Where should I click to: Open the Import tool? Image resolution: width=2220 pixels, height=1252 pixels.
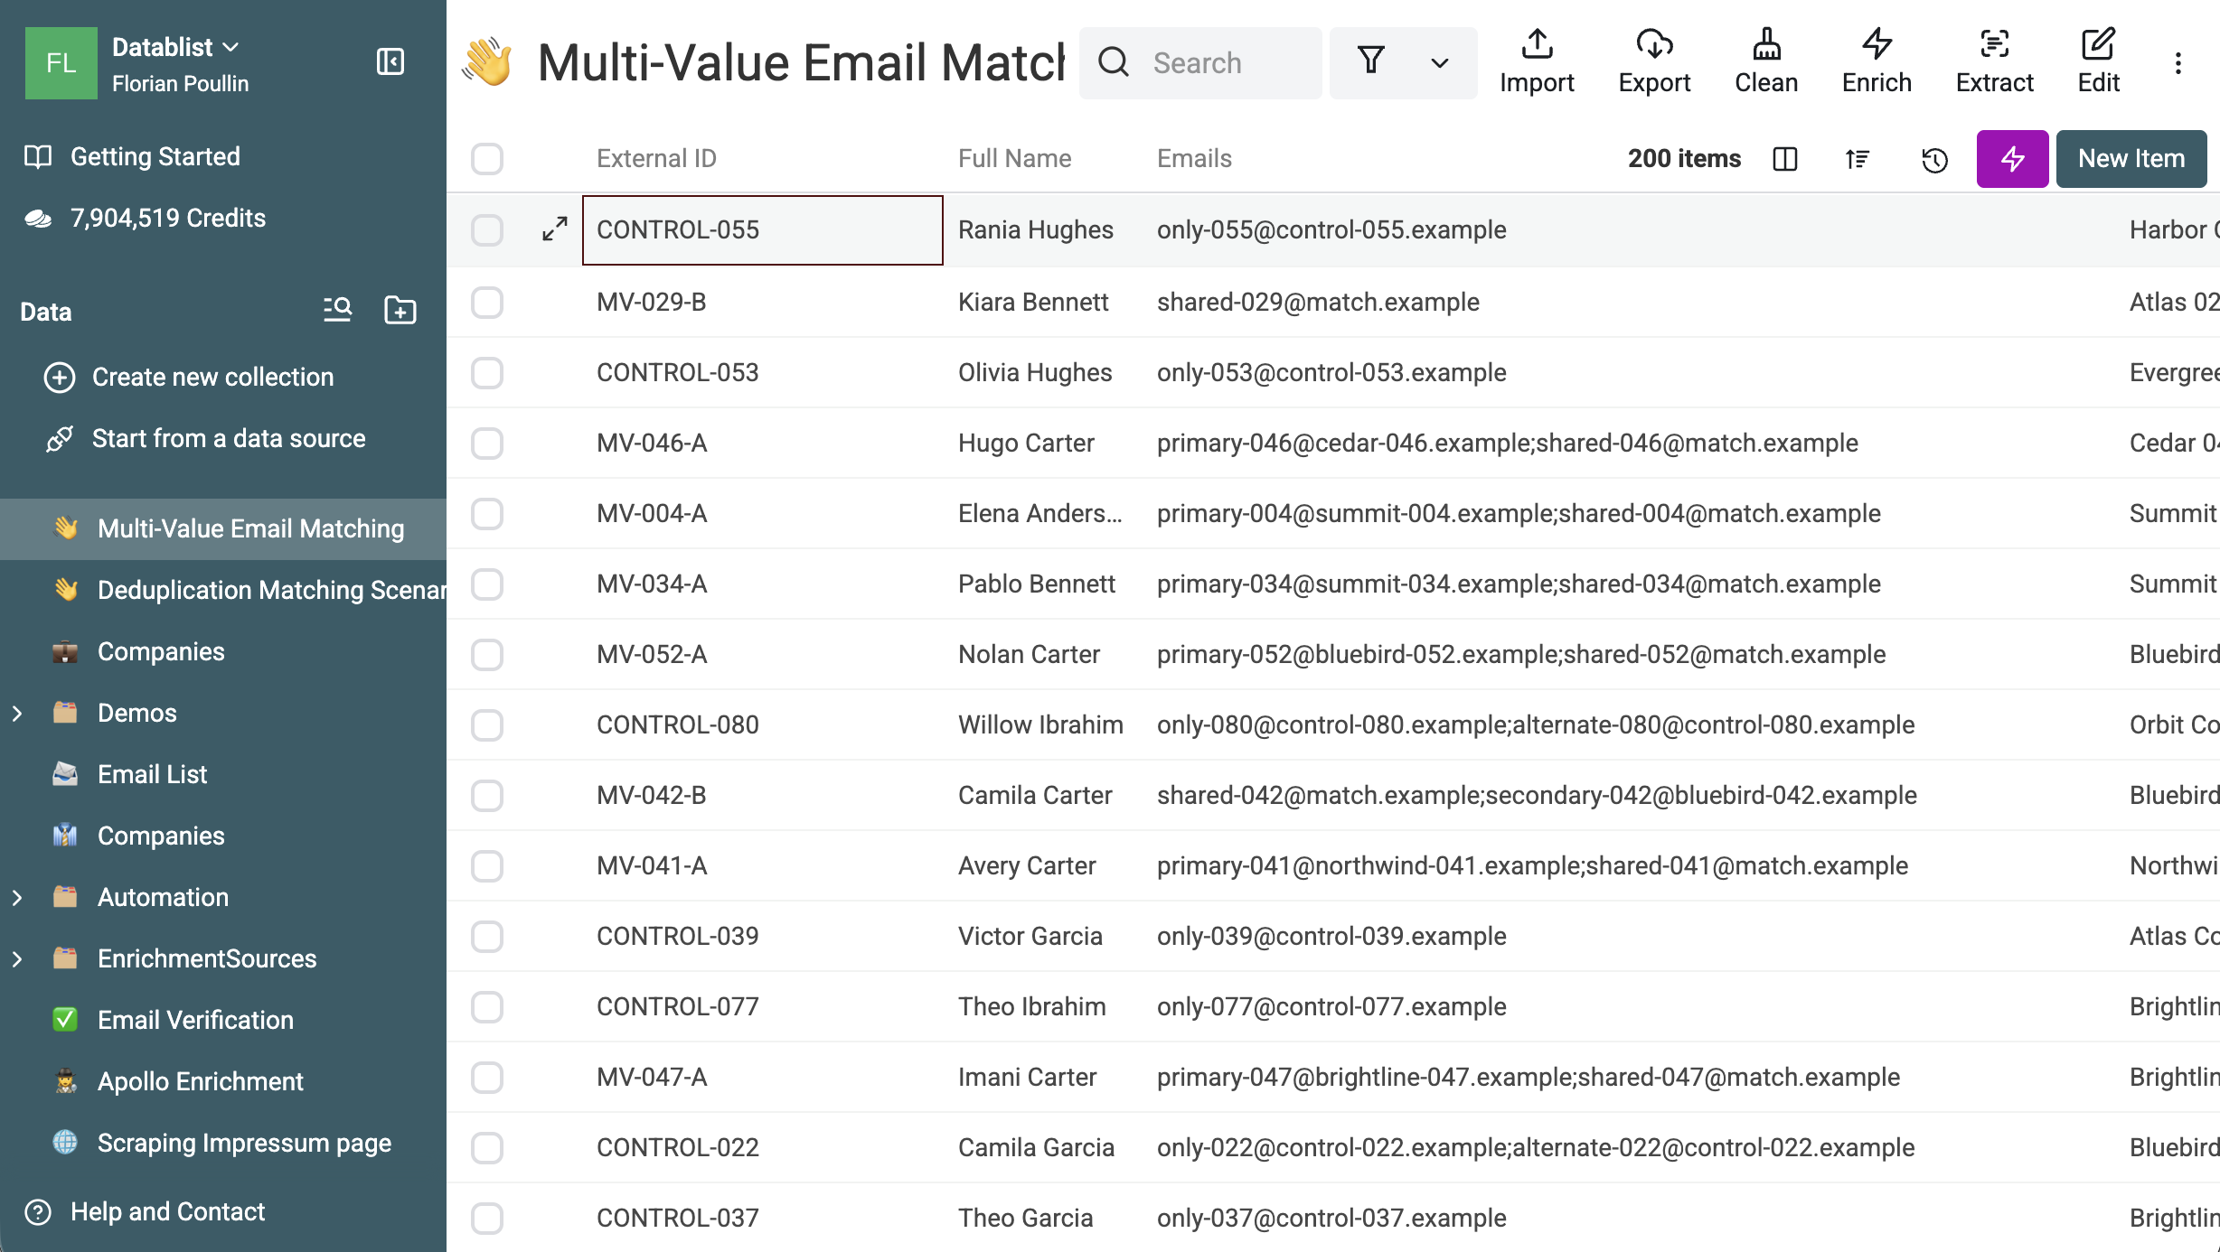1537,62
